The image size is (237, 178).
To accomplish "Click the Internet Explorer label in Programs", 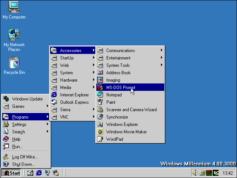I will pos(74,95).
